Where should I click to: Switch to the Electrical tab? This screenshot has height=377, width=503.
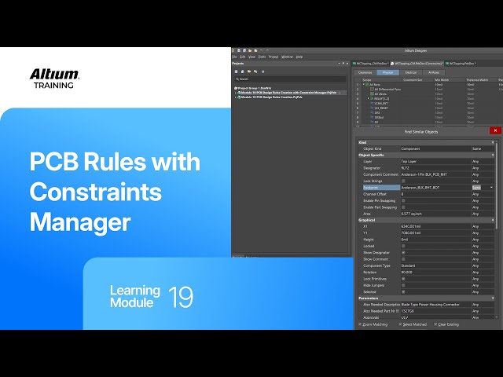[411, 73]
